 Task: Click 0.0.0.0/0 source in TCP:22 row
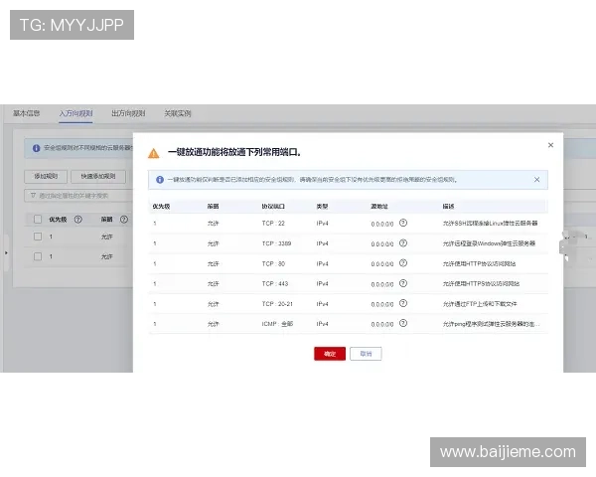382,224
